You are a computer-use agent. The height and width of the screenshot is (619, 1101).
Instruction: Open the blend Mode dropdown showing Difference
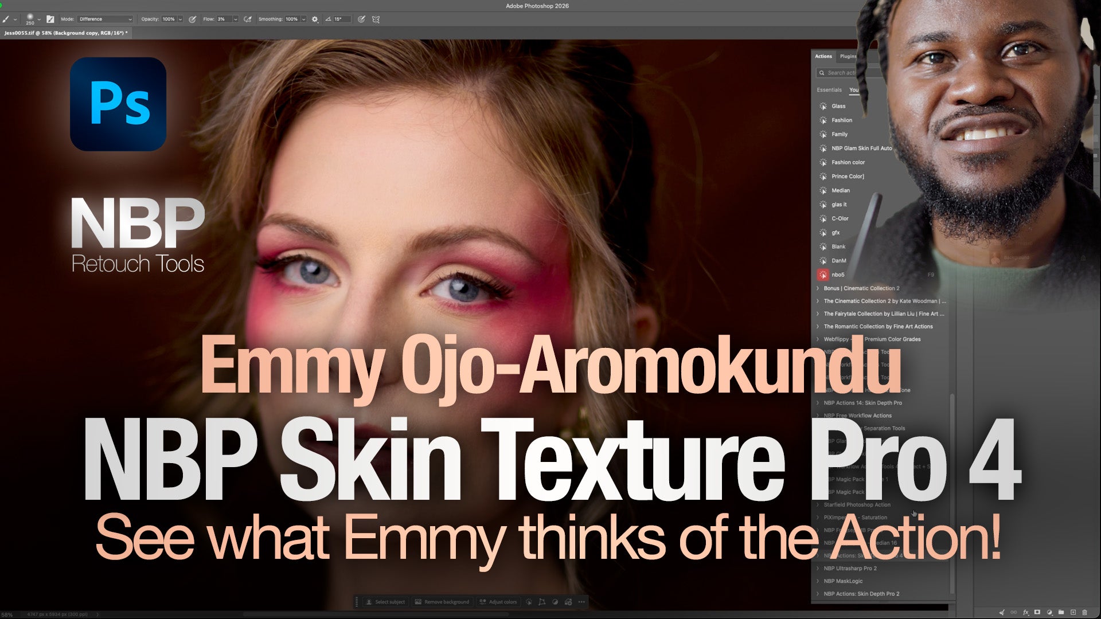[105, 19]
